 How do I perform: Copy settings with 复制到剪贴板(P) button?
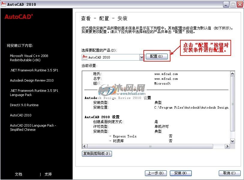click(x=97, y=154)
